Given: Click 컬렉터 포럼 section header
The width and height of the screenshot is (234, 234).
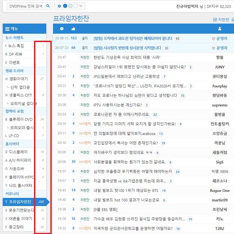Looking at the screenshot, I should click(x=15, y=111).
